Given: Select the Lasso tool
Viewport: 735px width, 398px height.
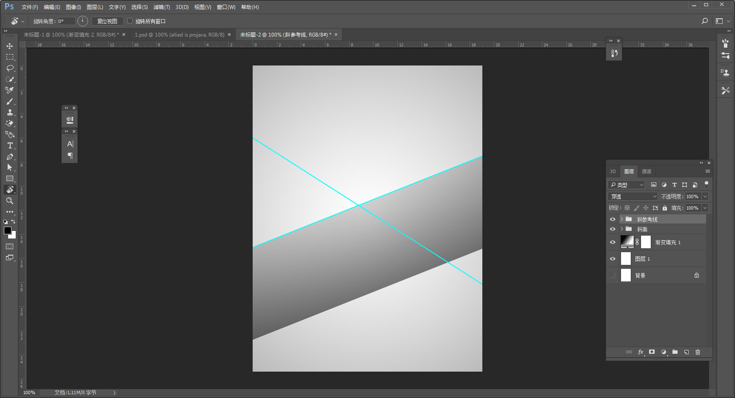Looking at the screenshot, I should [x=10, y=68].
